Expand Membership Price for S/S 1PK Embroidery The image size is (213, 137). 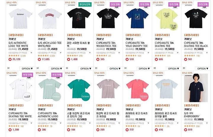tap(207, 123)
